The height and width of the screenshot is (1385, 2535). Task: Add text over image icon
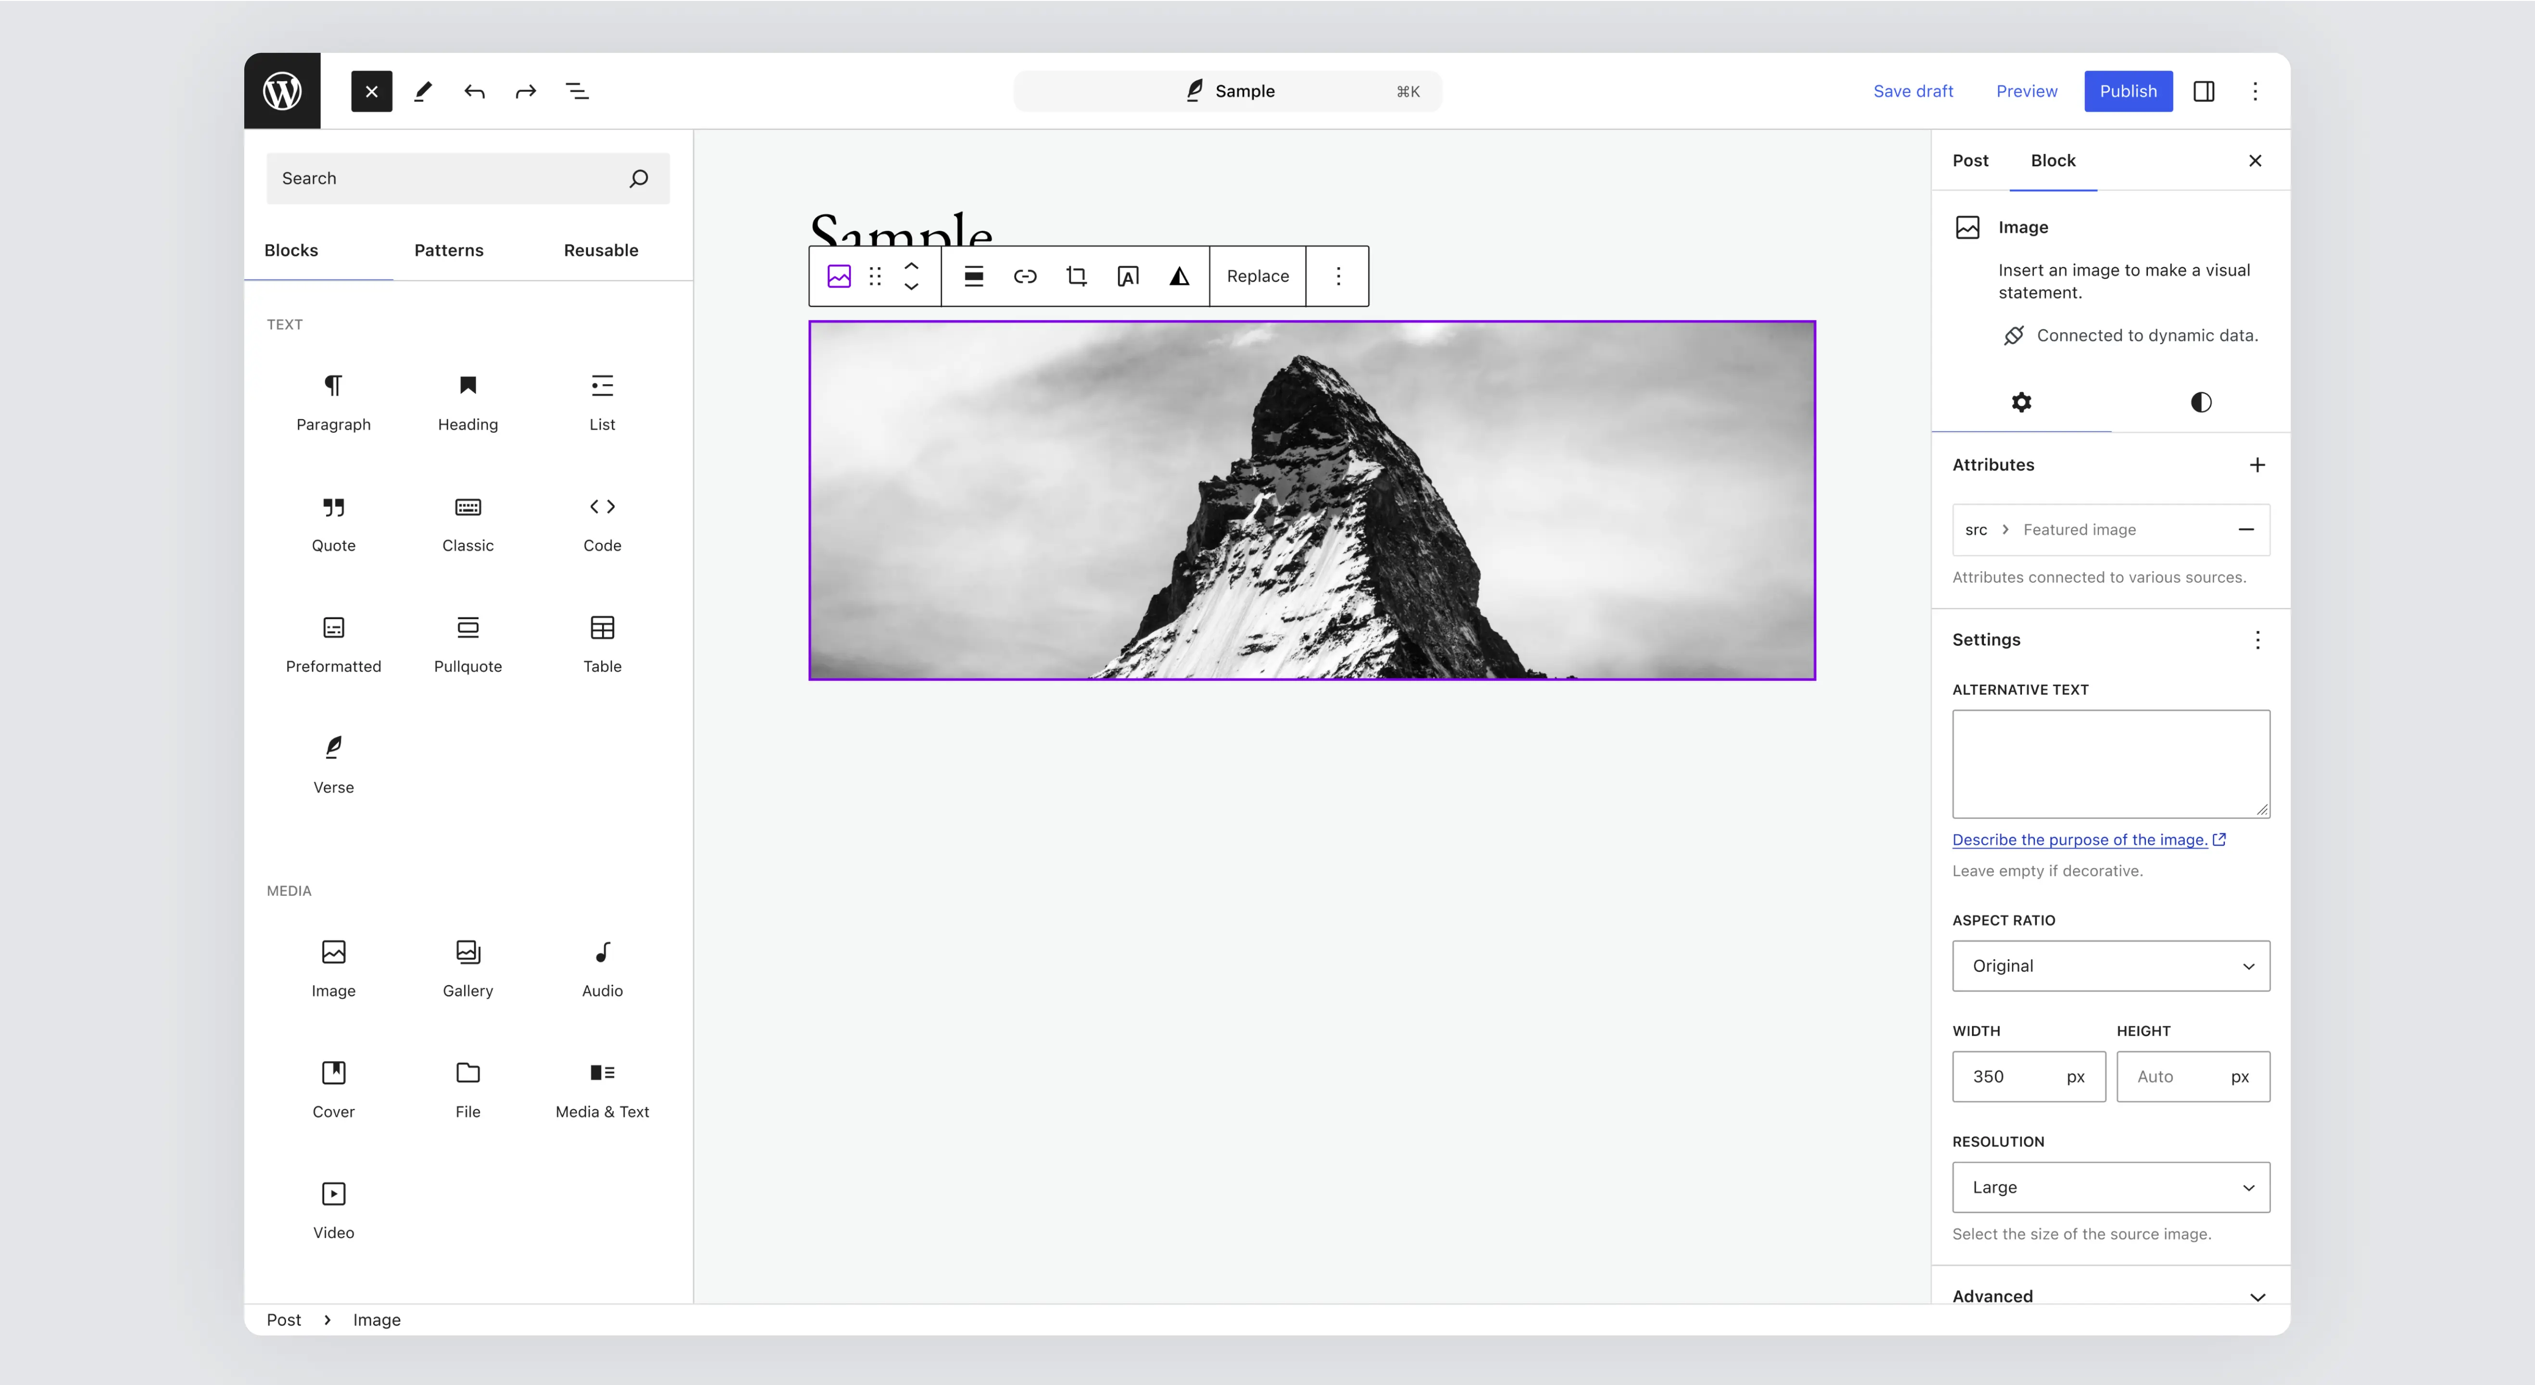1128,276
